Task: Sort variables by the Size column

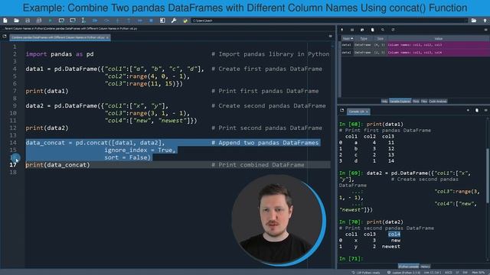Action: [x=380, y=39]
